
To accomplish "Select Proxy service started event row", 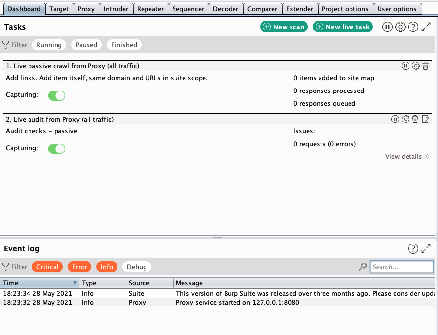I will pyautogui.click(x=217, y=302).
